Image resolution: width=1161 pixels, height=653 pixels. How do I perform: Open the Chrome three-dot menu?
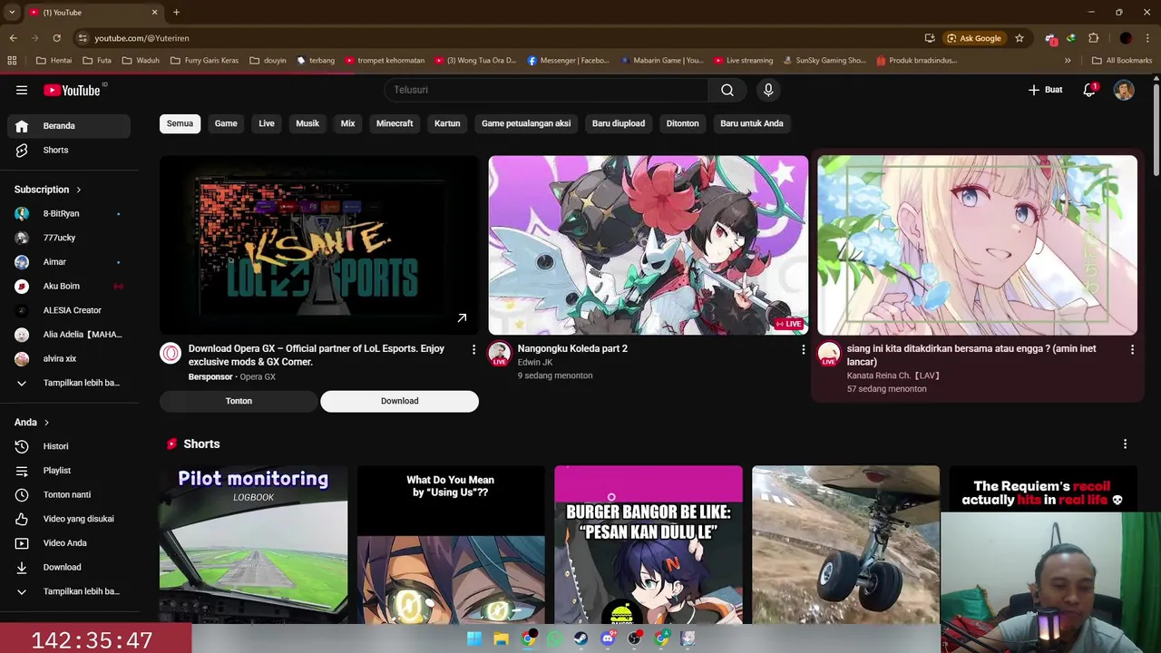point(1149,38)
